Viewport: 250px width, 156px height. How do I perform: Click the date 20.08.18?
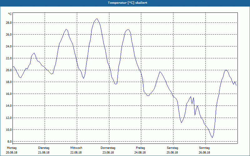(x=12, y=153)
